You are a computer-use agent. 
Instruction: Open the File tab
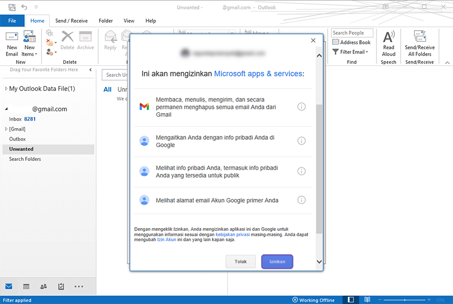coord(12,21)
